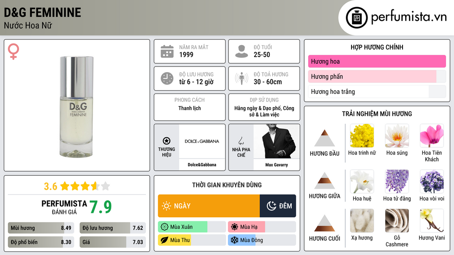Open the Hoa súng note image
This screenshot has width=454, height=255.
[397, 136]
